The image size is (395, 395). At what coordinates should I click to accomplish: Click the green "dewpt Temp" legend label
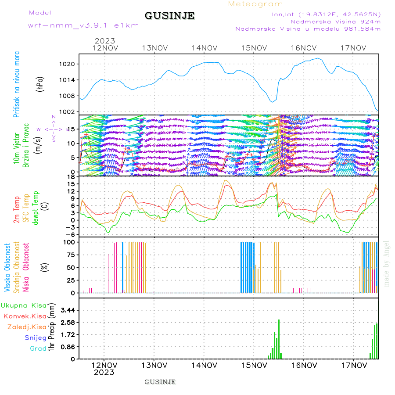point(35,208)
